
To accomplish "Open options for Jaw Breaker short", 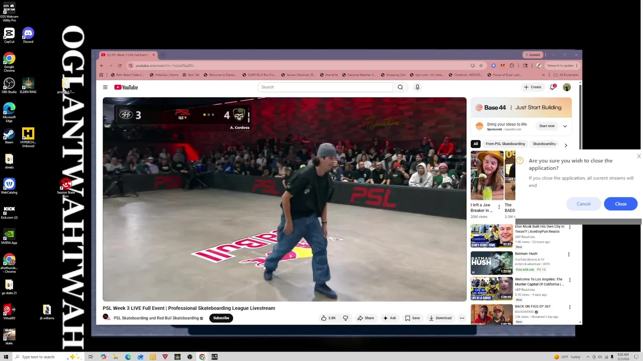I will click(x=499, y=207).
